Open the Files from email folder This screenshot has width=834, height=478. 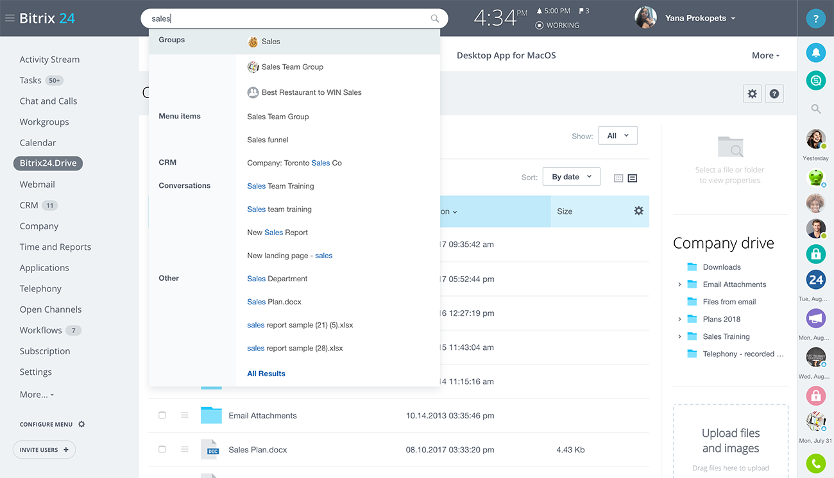coord(729,302)
